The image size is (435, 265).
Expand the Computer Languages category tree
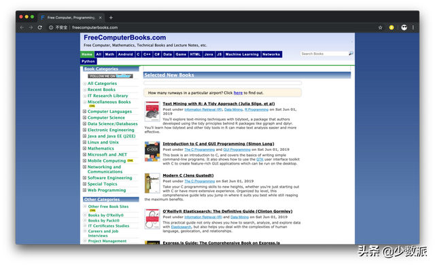[84, 111]
